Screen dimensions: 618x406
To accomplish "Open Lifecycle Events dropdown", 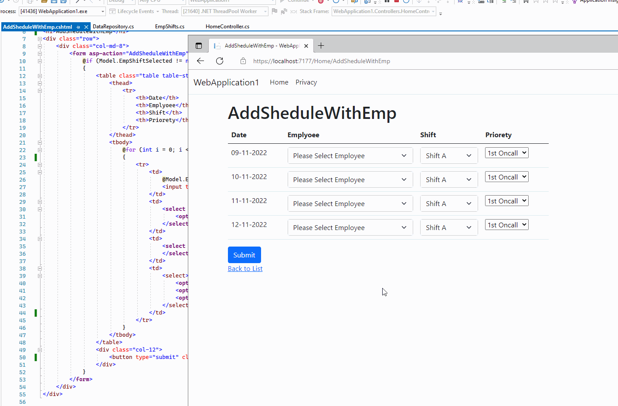I will (x=135, y=11).
